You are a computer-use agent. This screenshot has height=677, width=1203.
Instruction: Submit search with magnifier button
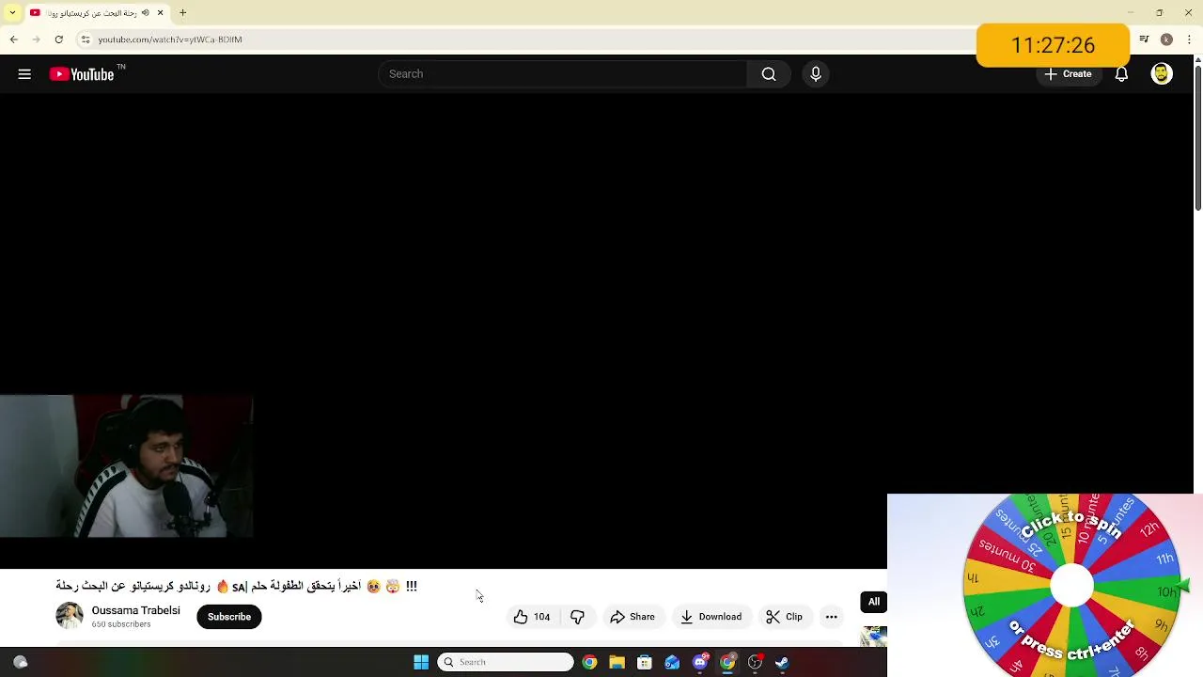[769, 74]
